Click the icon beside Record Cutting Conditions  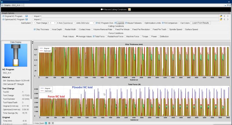point(129,9)
